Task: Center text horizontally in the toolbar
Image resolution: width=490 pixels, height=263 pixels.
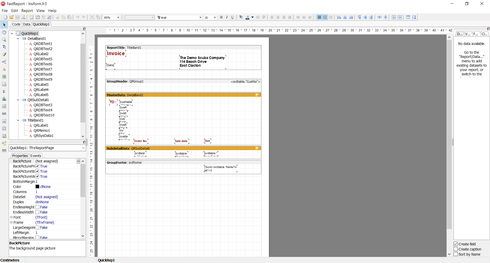Action: tap(278, 17)
